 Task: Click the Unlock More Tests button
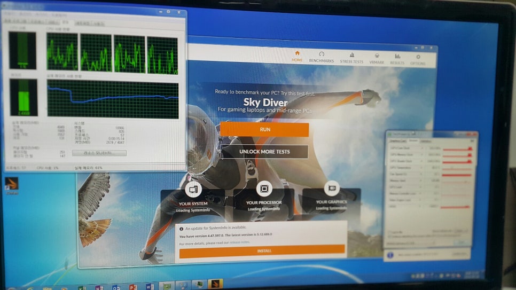coord(264,152)
